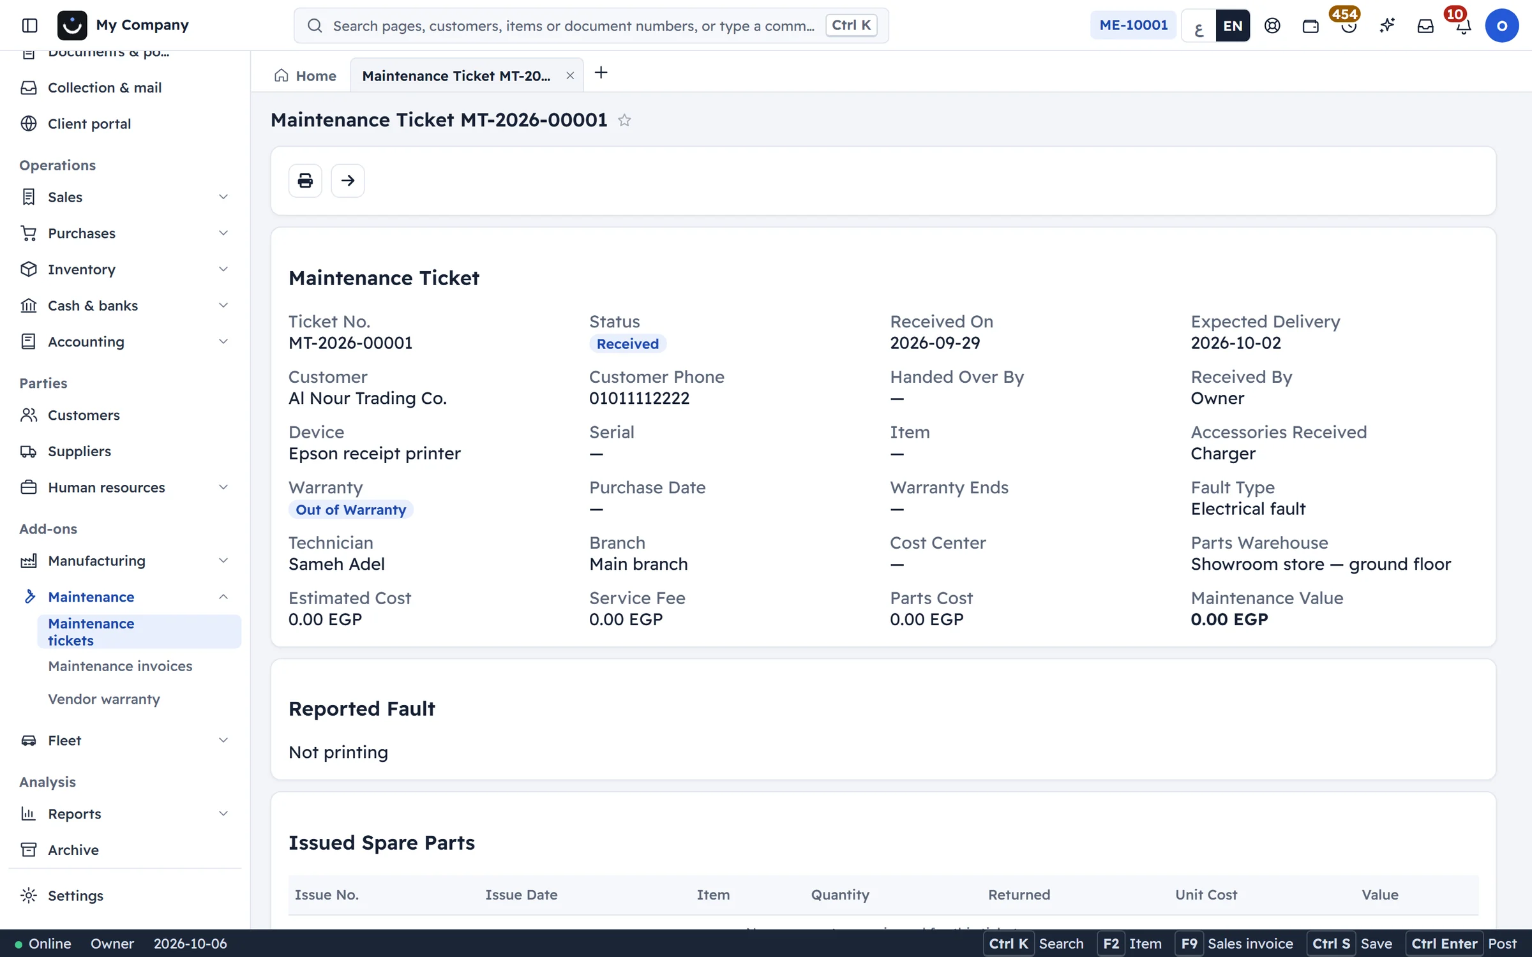Expand the Accounting menu
This screenshot has height=957, width=1532.
(125, 342)
